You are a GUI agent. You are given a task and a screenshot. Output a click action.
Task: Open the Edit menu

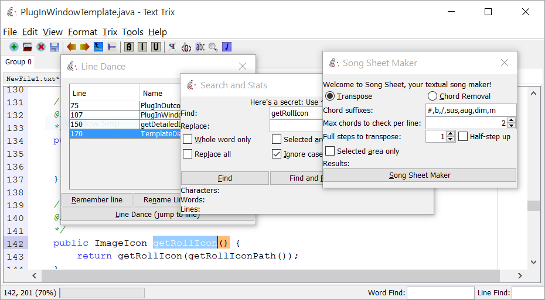click(x=30, y=32)
